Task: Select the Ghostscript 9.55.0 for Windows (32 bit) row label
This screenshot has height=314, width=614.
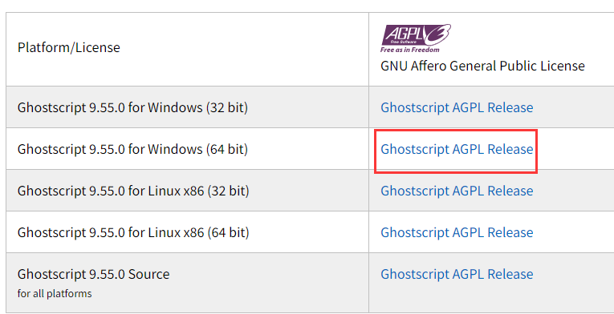Action: (x=132, y=107)
